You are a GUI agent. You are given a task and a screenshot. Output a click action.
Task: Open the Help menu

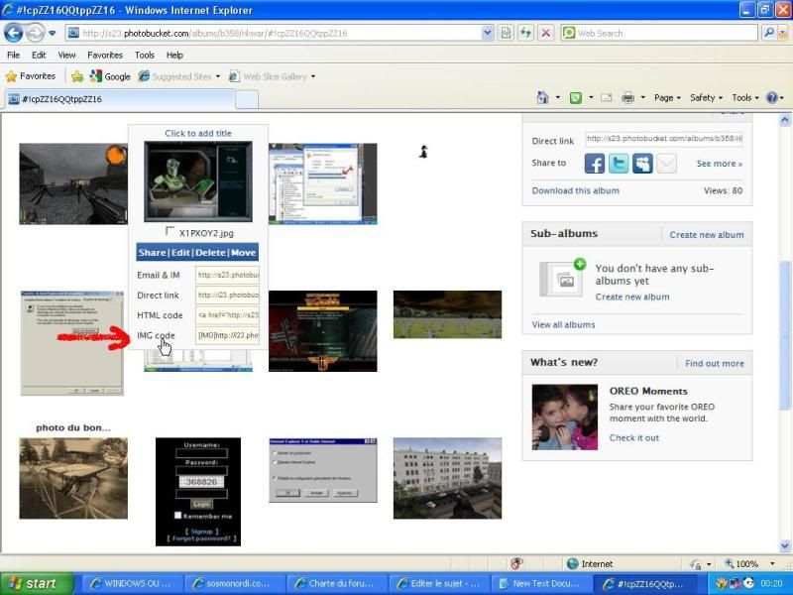(174, 56)
